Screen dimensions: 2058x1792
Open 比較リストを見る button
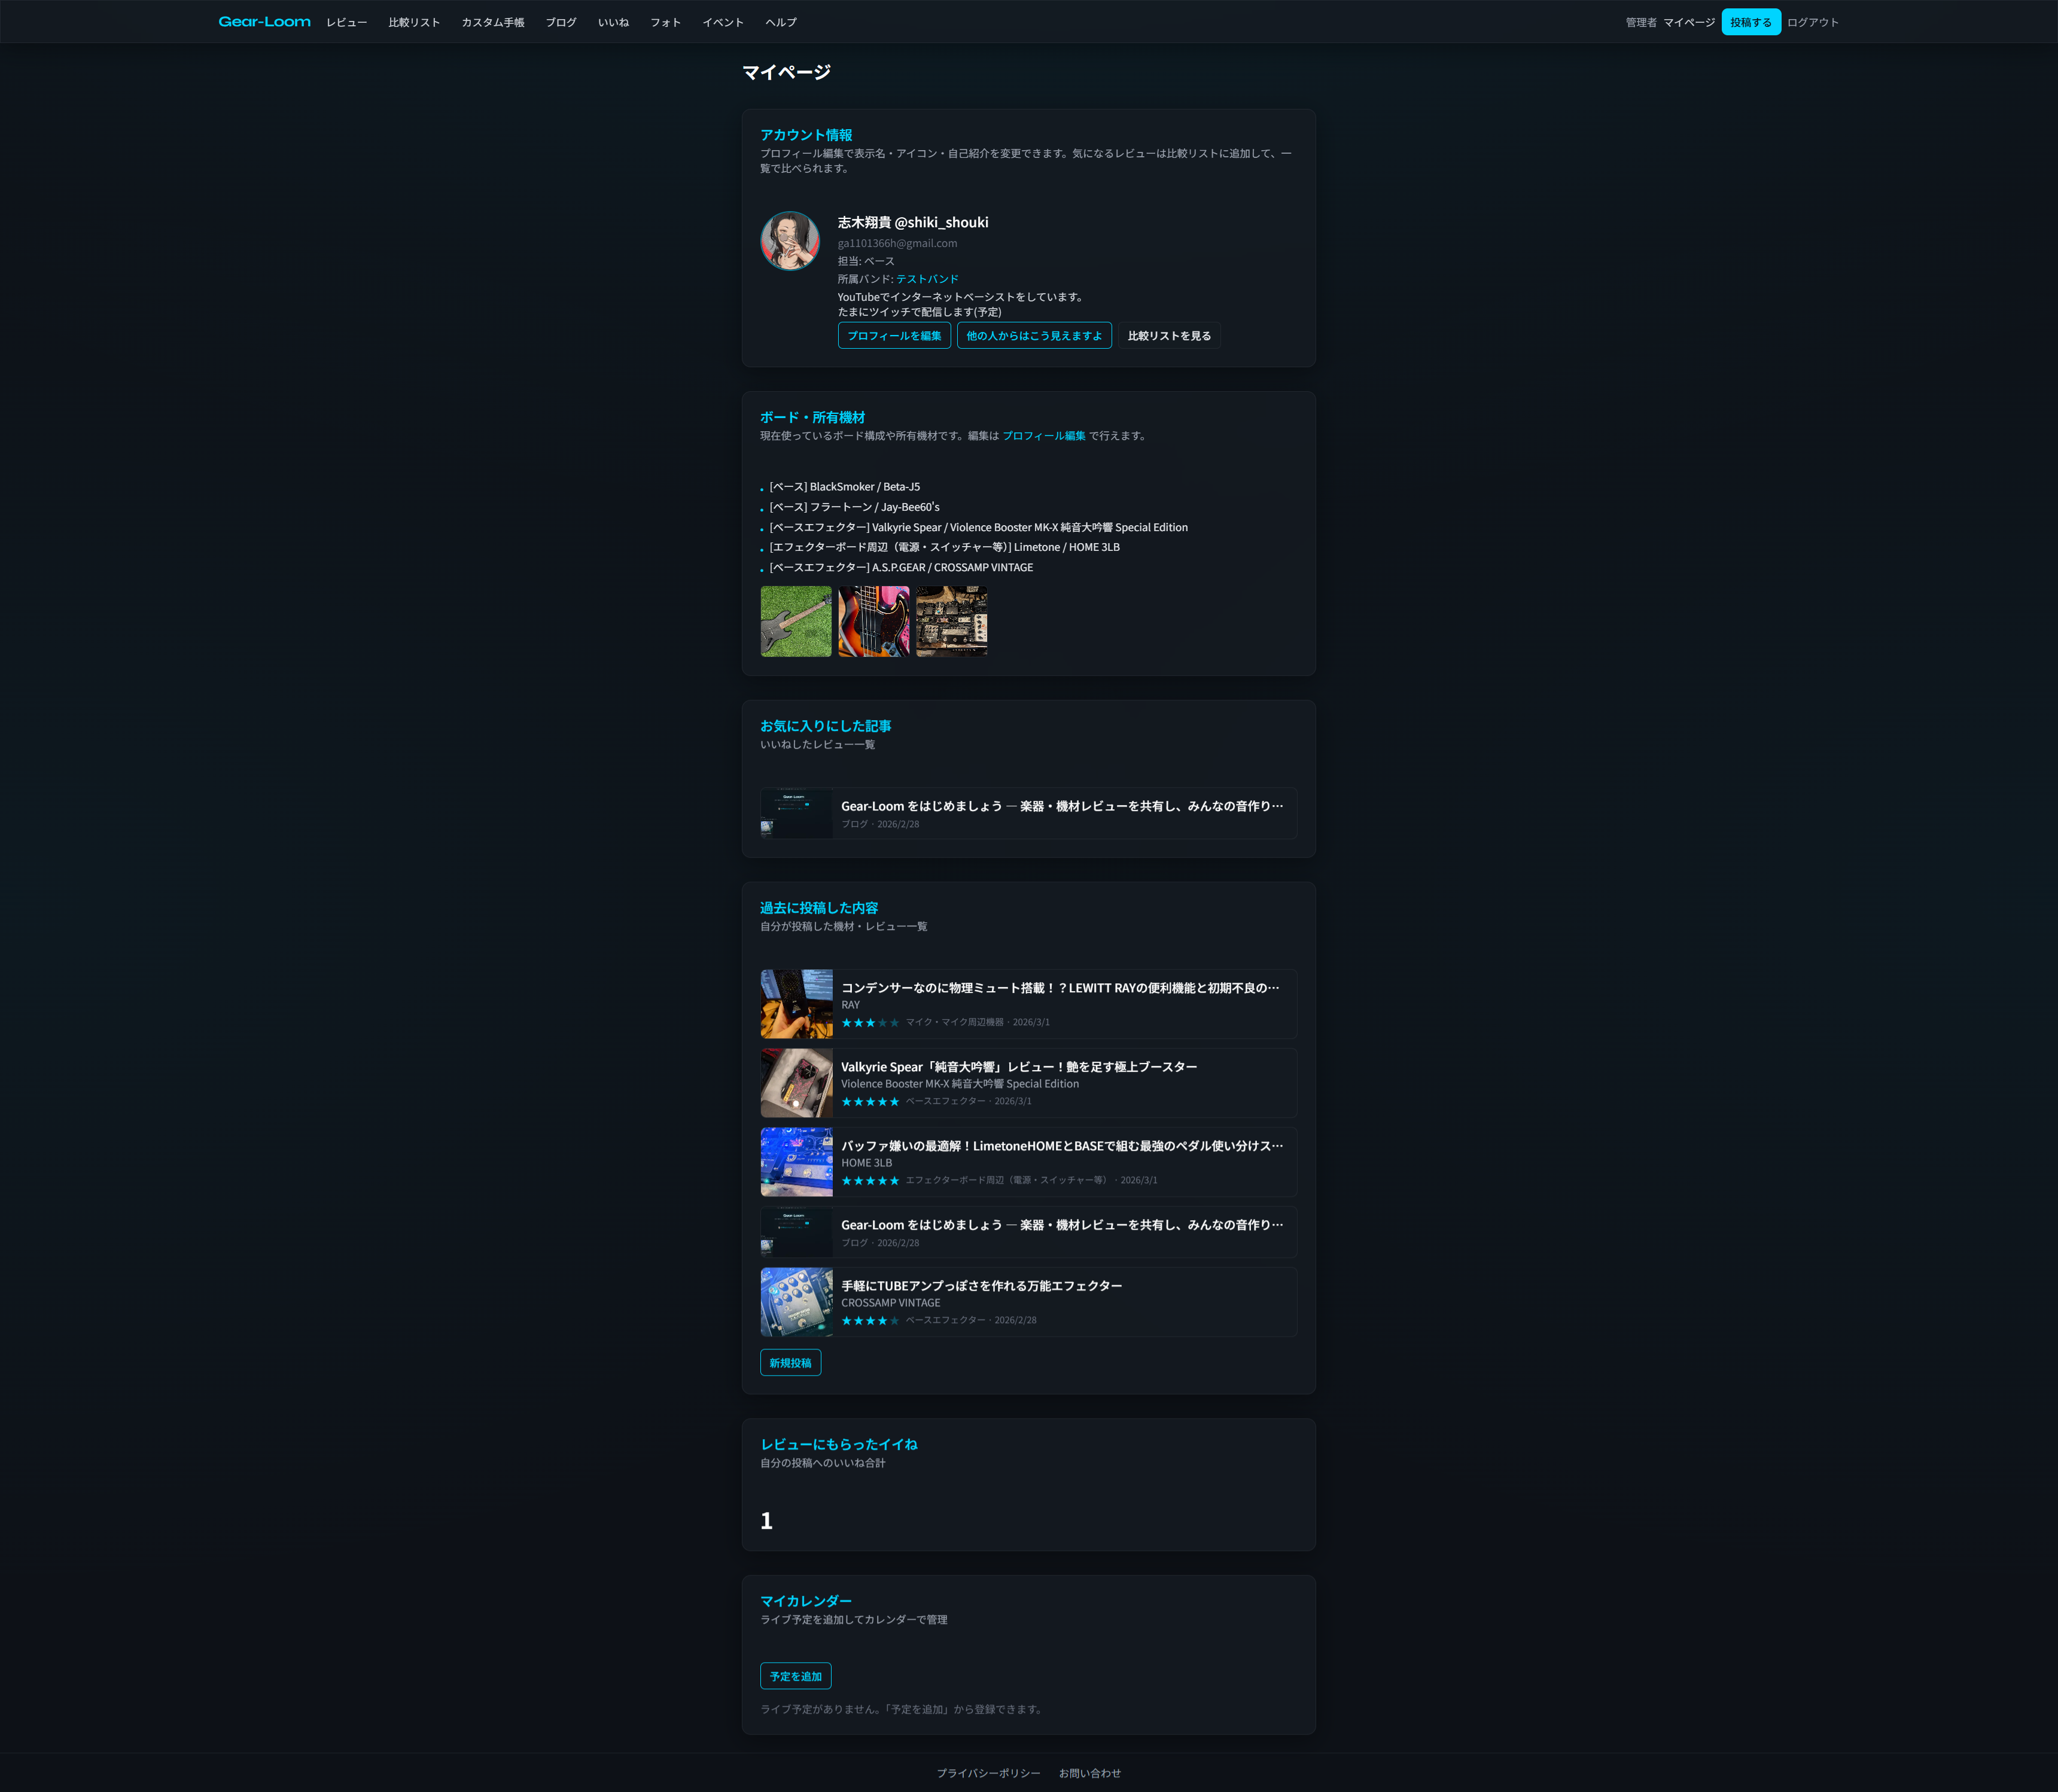coord(1168,336)
